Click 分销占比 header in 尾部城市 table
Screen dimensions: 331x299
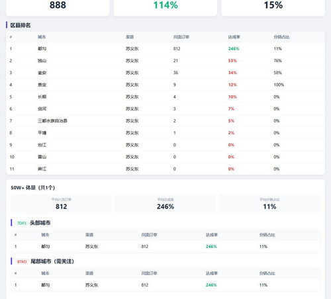(267, 273)
